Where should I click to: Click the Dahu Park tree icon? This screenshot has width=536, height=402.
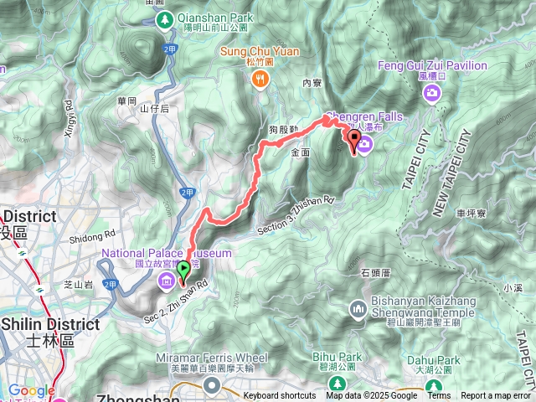pos(434,386)
